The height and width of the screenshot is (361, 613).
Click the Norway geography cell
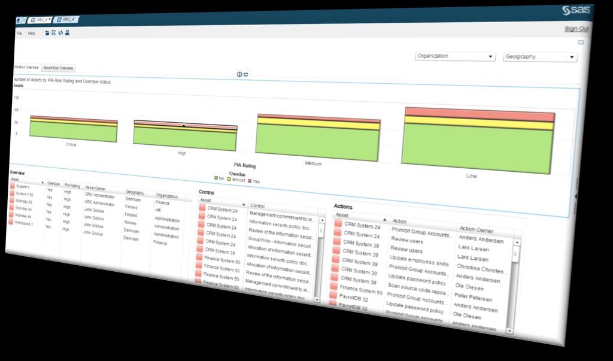130,223
